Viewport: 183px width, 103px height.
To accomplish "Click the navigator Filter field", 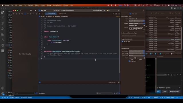I will pos(25,93).
